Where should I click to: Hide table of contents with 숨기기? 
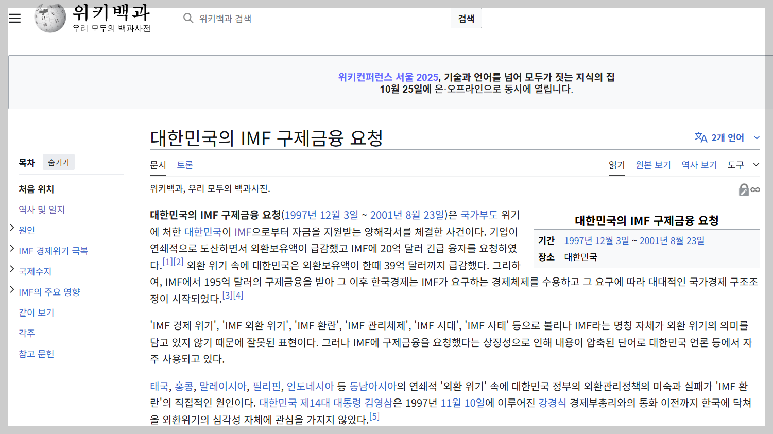tap(58, 162)
